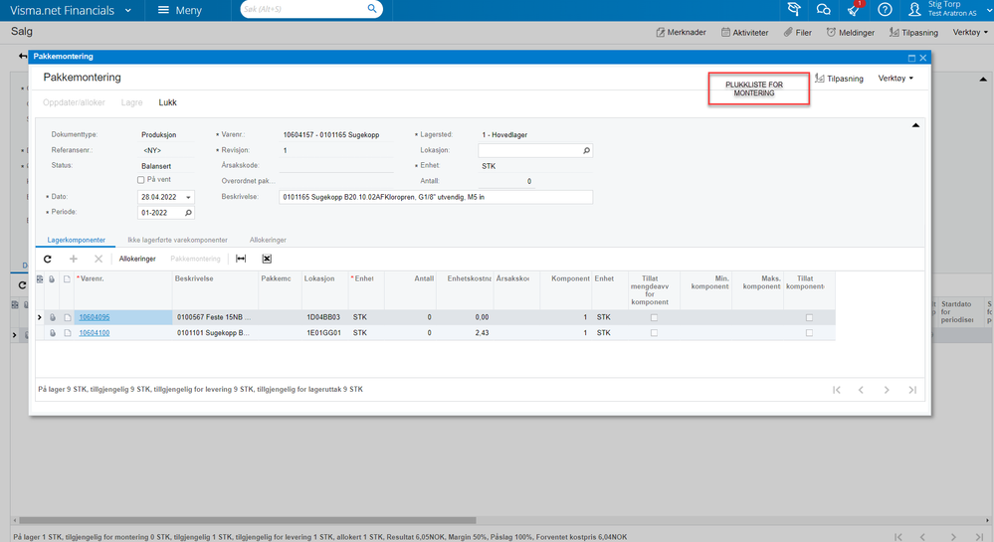Click the search magnifier in top search box
Viewport: 994px width, 542px height.
(372, 8)
